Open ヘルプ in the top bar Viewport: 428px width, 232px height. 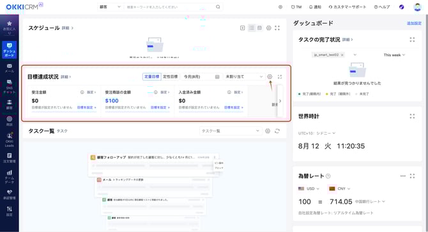coord(382,7)
